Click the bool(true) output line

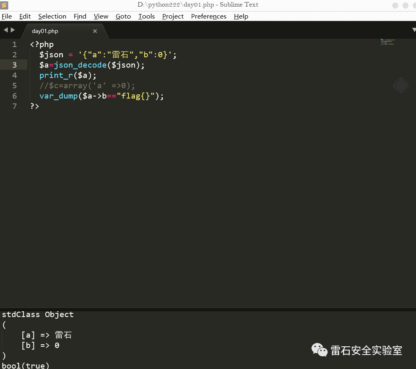pos(26,365)
